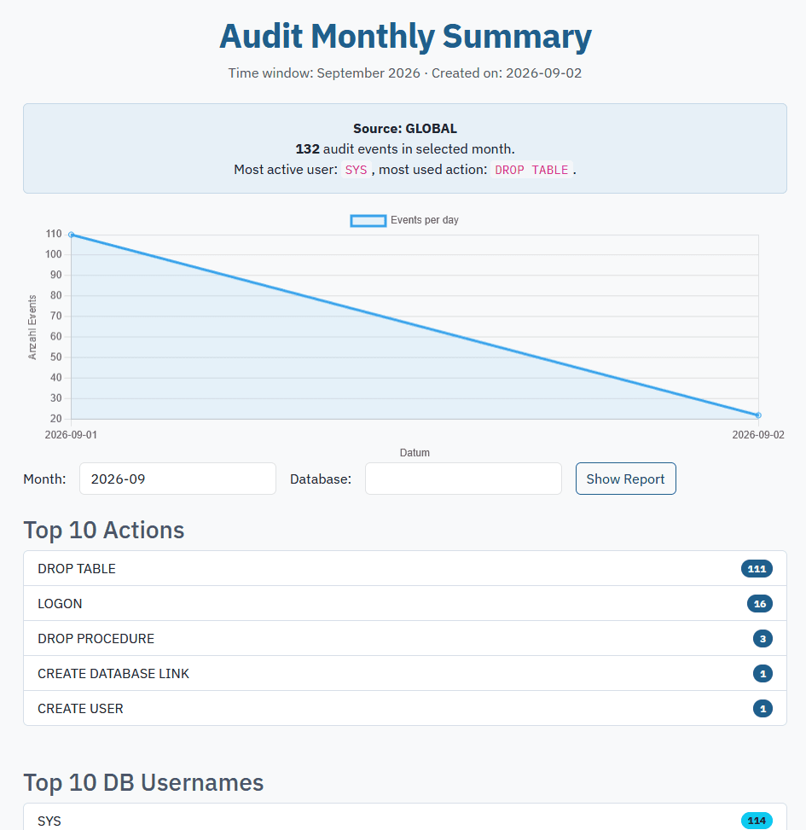Click the 16 count badge
The image size is (806, 830).
(x=759, y=603)
